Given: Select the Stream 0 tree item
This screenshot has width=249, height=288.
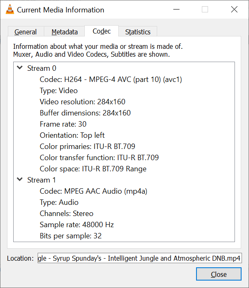Looking at the screenshot, I should pyautogui.click(x=42, y=68).
